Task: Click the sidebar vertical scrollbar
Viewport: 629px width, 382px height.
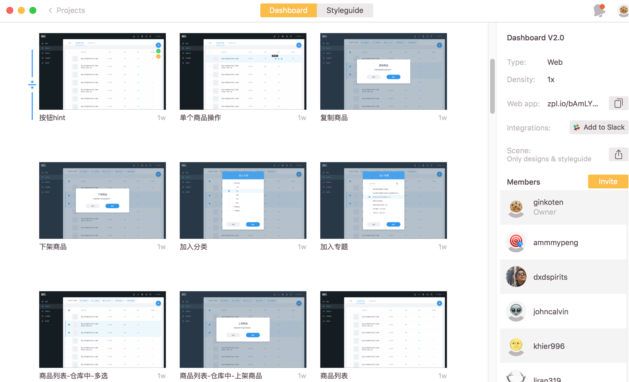Action: pos(492,86)
